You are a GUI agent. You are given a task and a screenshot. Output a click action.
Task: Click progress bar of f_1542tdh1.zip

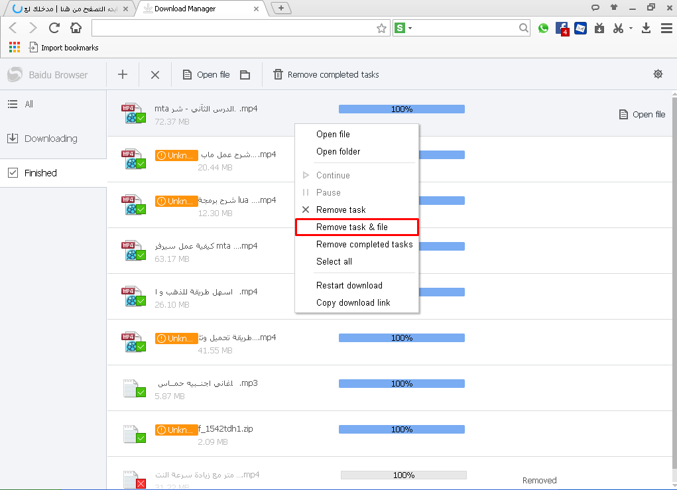pos(402,430)
